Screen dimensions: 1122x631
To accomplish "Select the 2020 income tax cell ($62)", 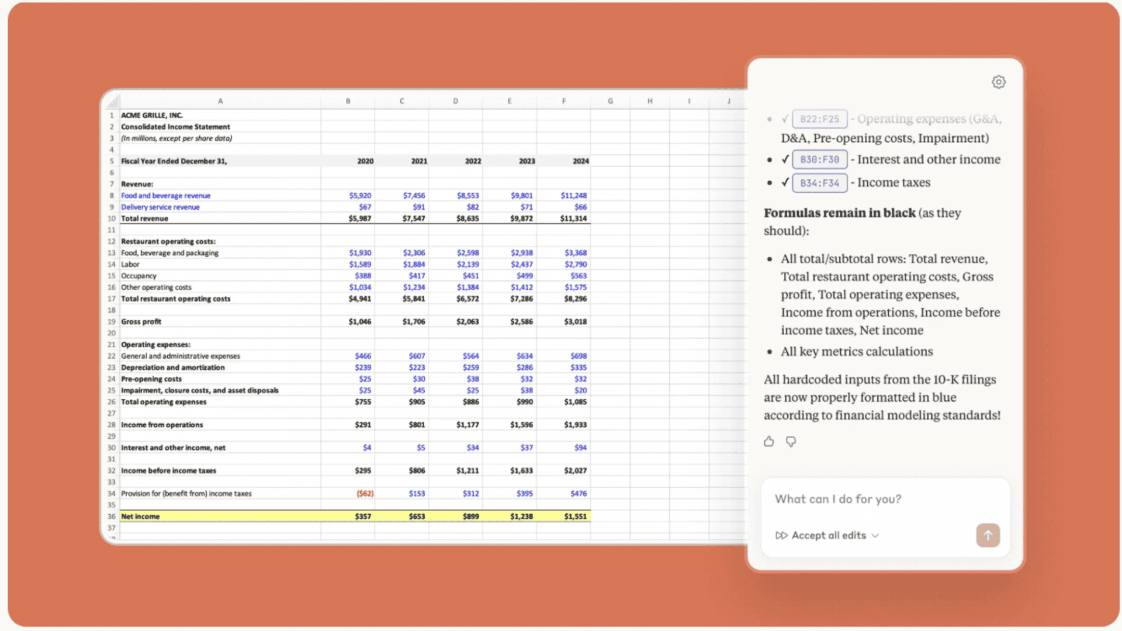I will click(x=365, y=494).
